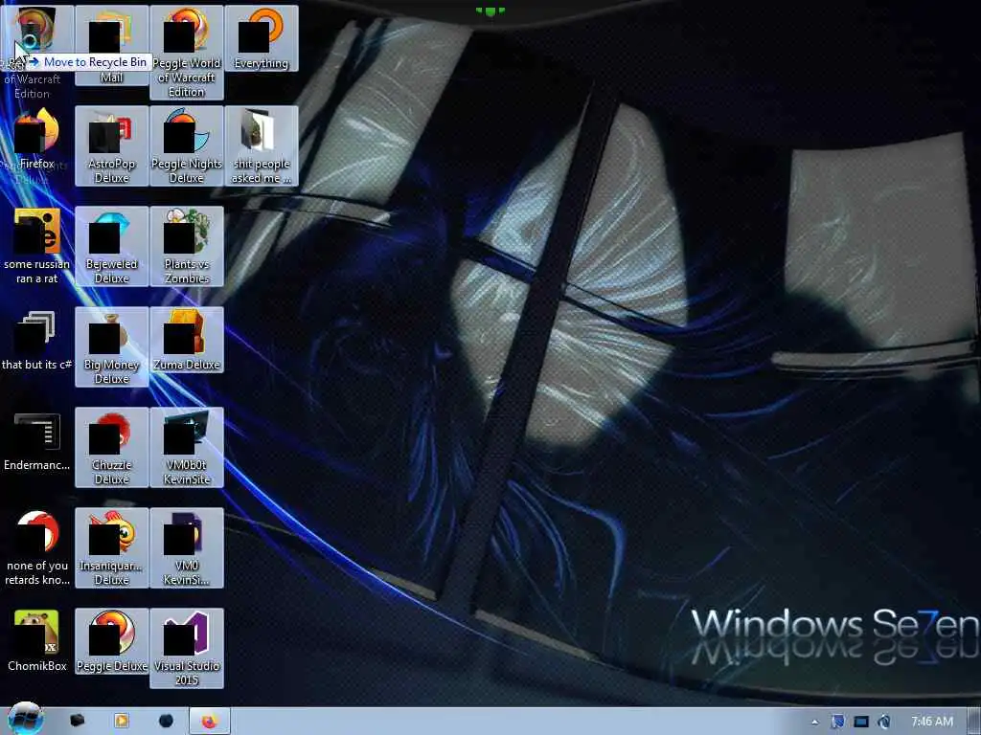Image resolution: width=981 pixels, height=735 pixels.
Task: Select the 'some russian ran a rat' icon
Action: [x=37, y=246]
